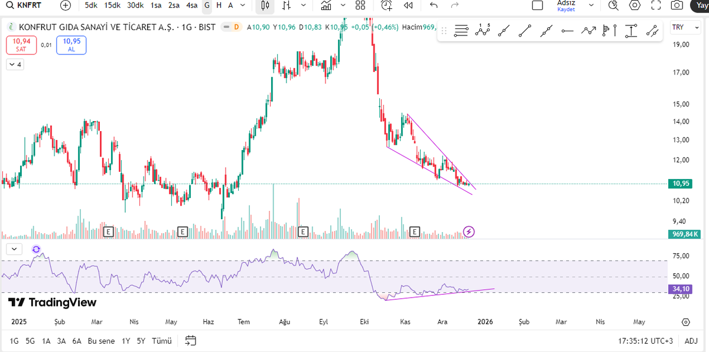
Task: Click the Kaydet save link
Action: pos(565,9)
